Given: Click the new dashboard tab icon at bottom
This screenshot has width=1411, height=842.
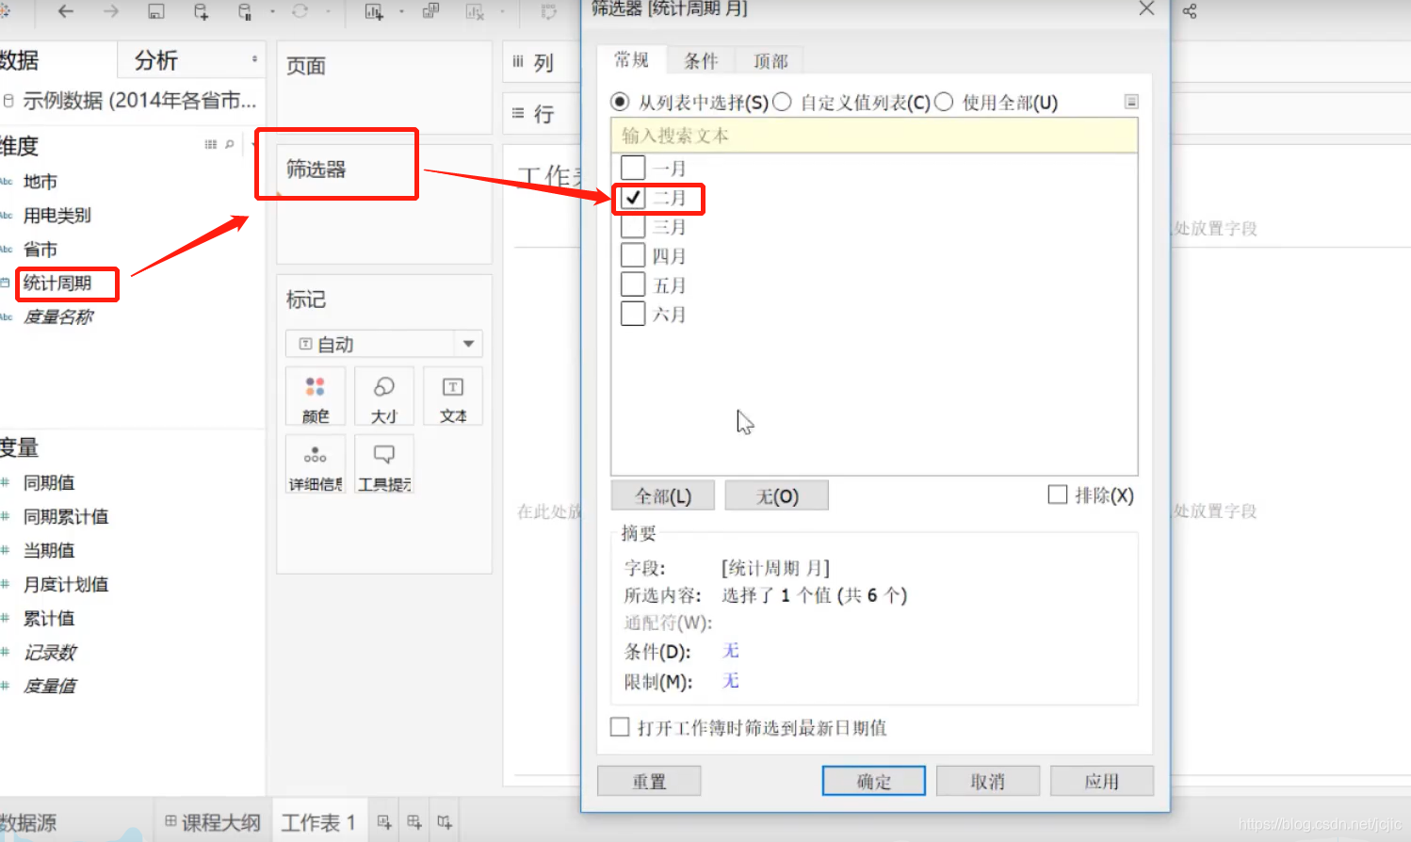Looking at the screenshot, I should point(414,822).
